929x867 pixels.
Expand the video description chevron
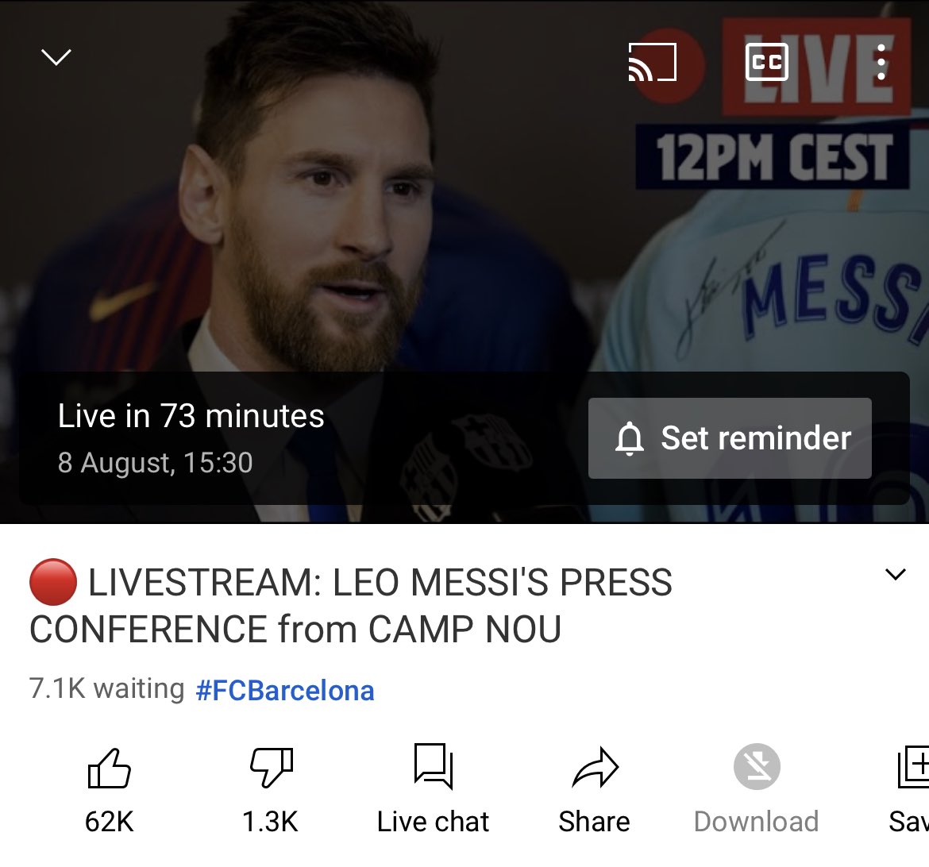895,574
